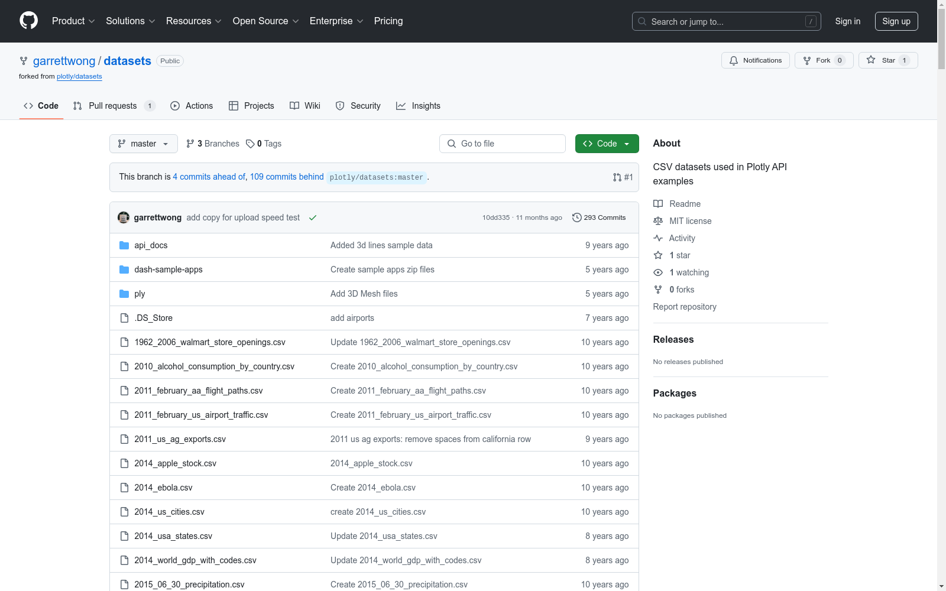Click the api_docs folder icon

click(x=124, y=245)
